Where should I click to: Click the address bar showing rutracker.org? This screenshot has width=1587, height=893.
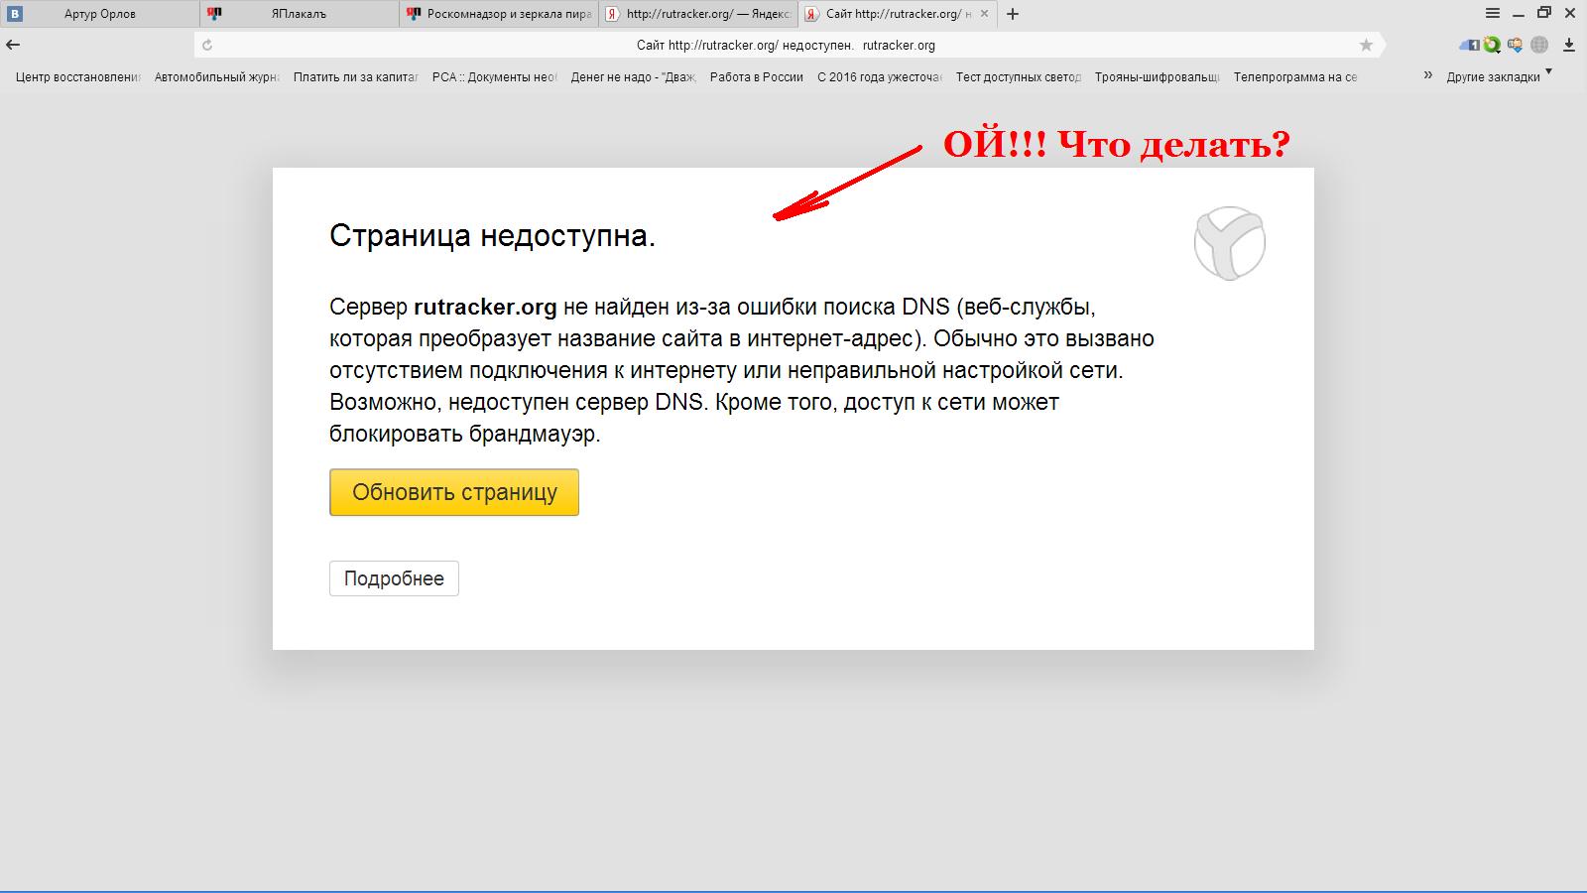tap(784, 45)
